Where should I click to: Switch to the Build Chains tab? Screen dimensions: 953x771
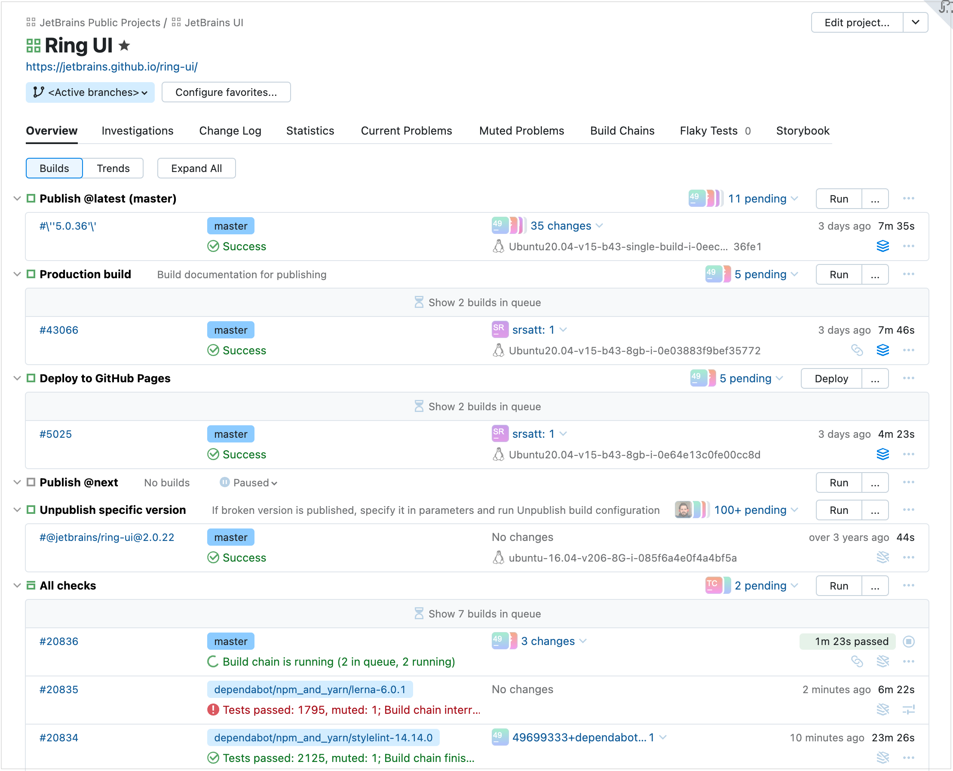click(x=622, y=131)
